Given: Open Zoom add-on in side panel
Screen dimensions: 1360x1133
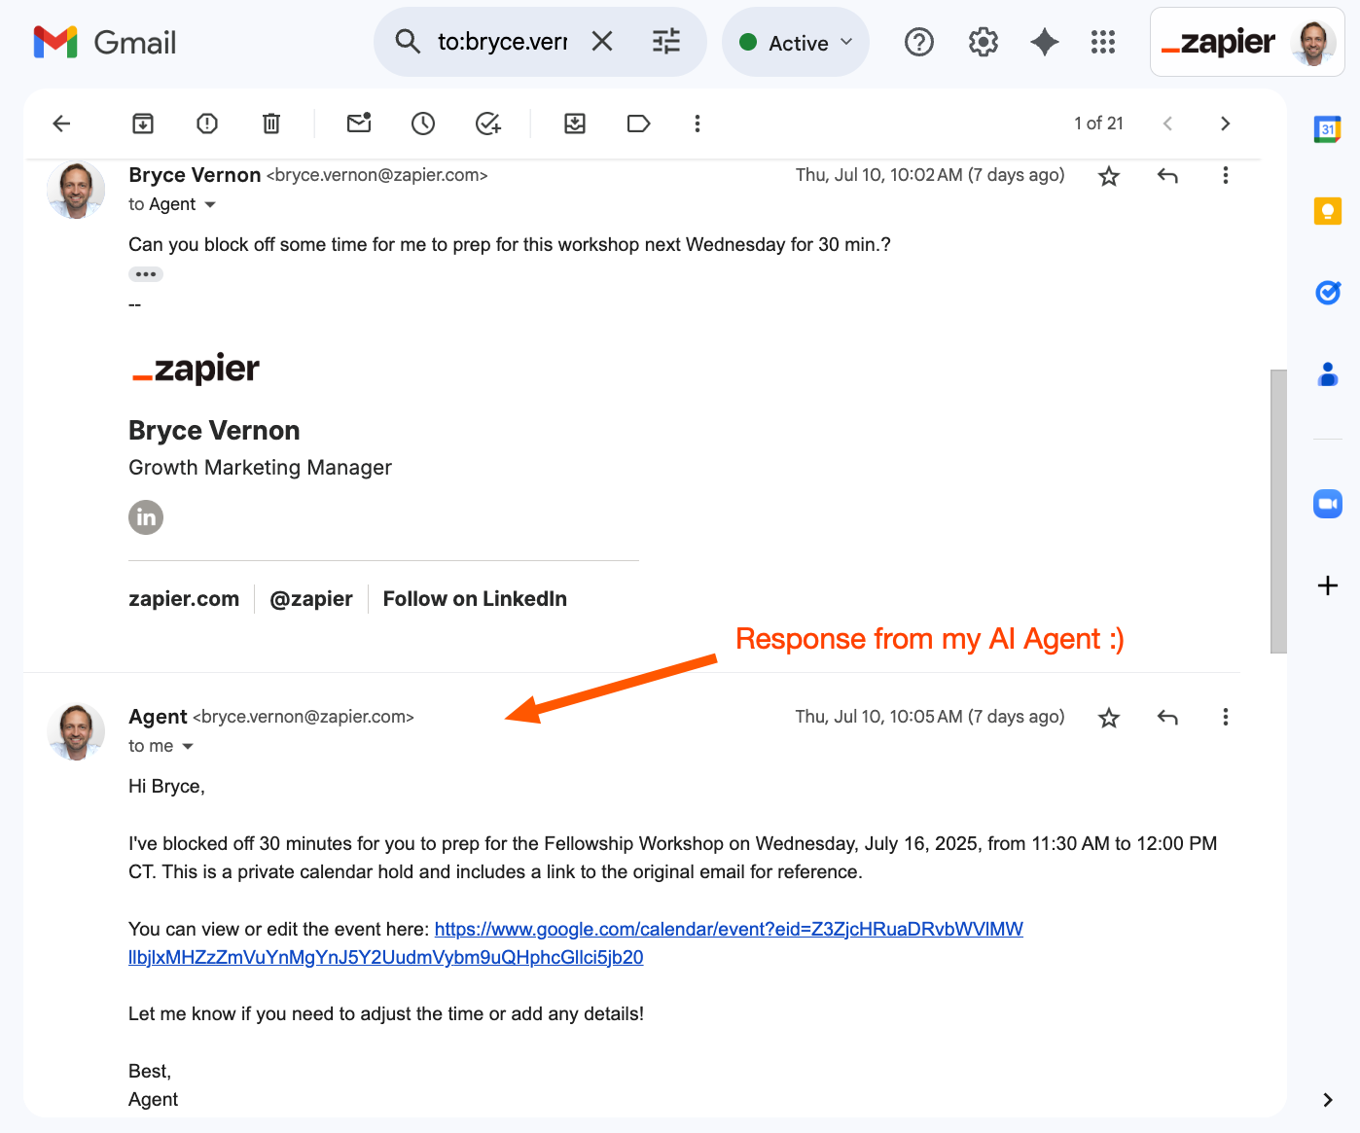Looking at the screenshot, I should (1328, 504).
